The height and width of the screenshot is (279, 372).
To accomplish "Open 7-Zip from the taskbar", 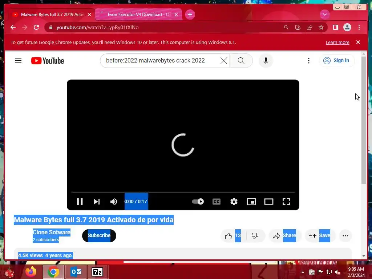I will pos(97,272).
